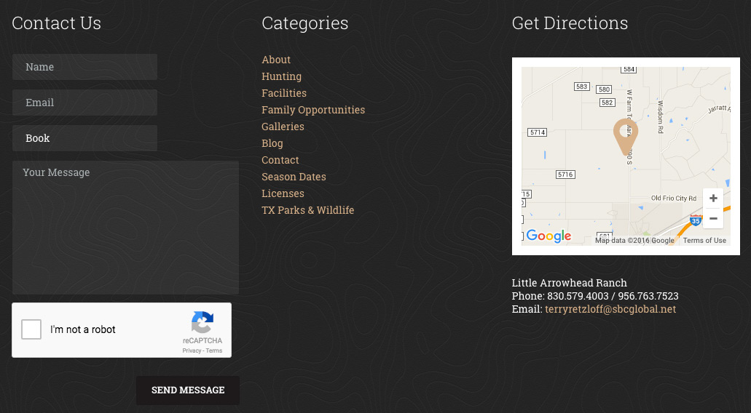Select the Book subject field
751x413 pixels.
coord(84,138)
